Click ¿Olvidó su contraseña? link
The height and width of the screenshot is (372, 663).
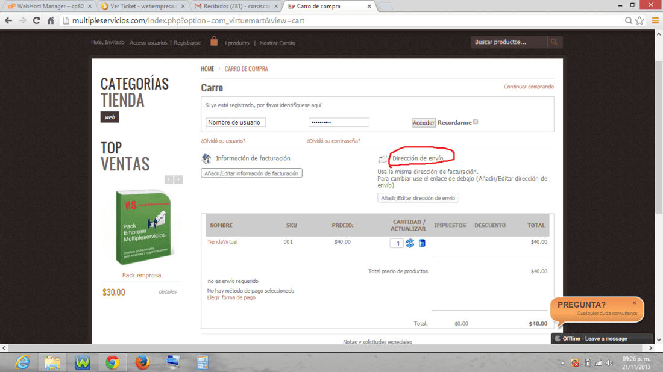[333, 141]
